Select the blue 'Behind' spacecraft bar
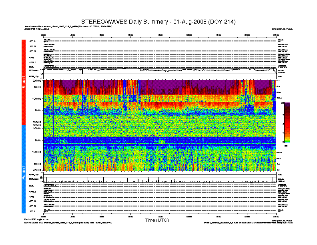Screen dimensions: 317x245 [x=24, y=169]
